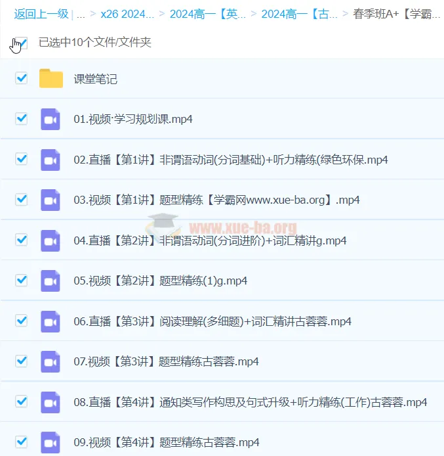Uncheck checkbox for 06.直播【第3讲】阅读理解
444x456 pixels.
(x=21, y=321)
